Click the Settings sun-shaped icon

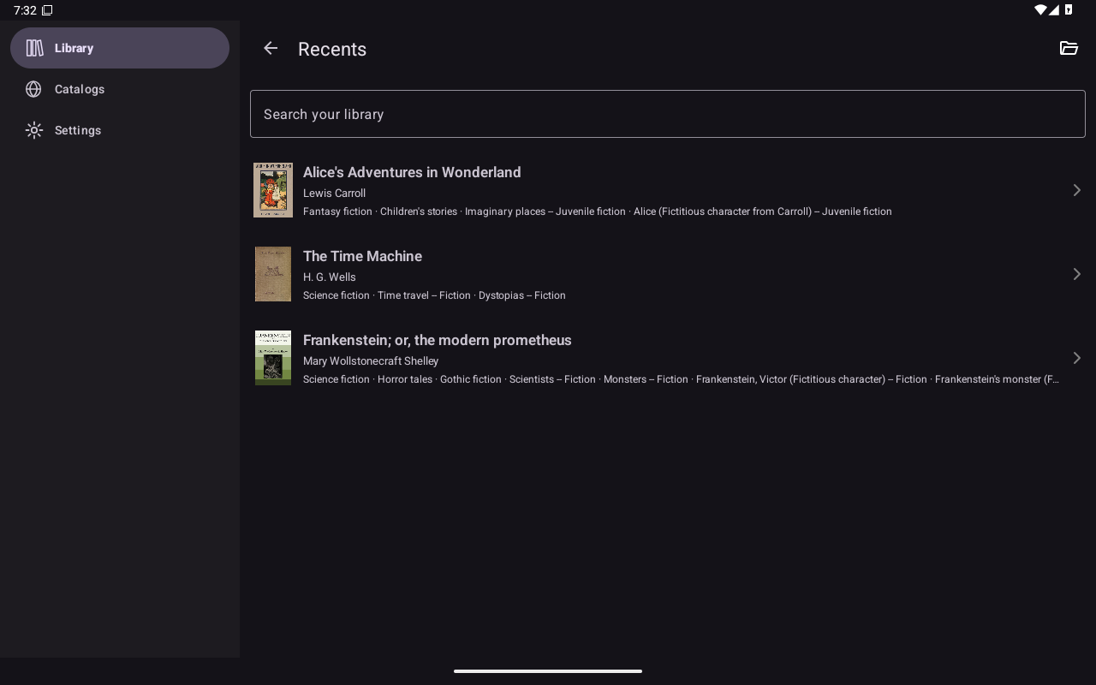coord(34,130)
